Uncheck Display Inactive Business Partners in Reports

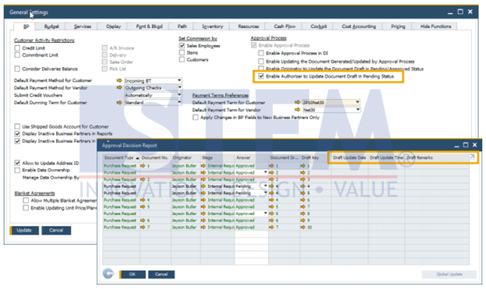pyautogui.click(x=17, y=134)
